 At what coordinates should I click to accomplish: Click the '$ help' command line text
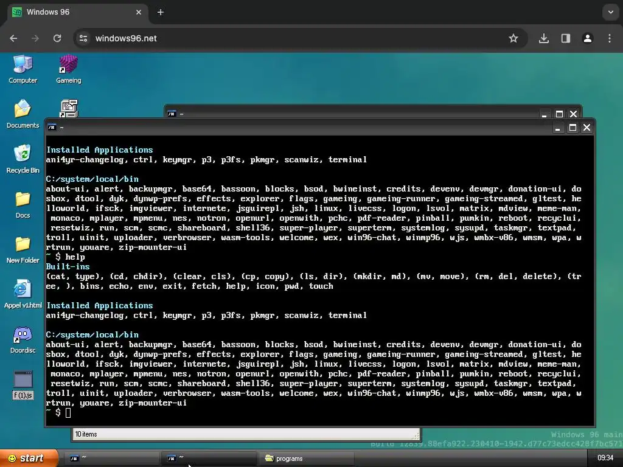pos(70,257)
